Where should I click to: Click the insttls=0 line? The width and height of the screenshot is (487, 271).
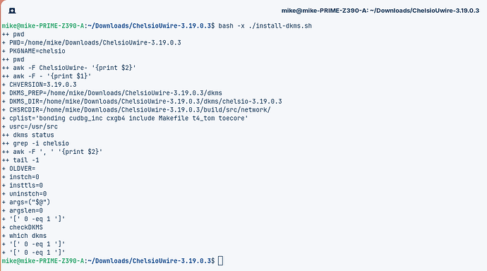pos(23,185)
